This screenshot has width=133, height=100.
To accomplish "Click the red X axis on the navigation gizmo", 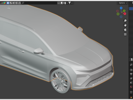I will 125,14.
